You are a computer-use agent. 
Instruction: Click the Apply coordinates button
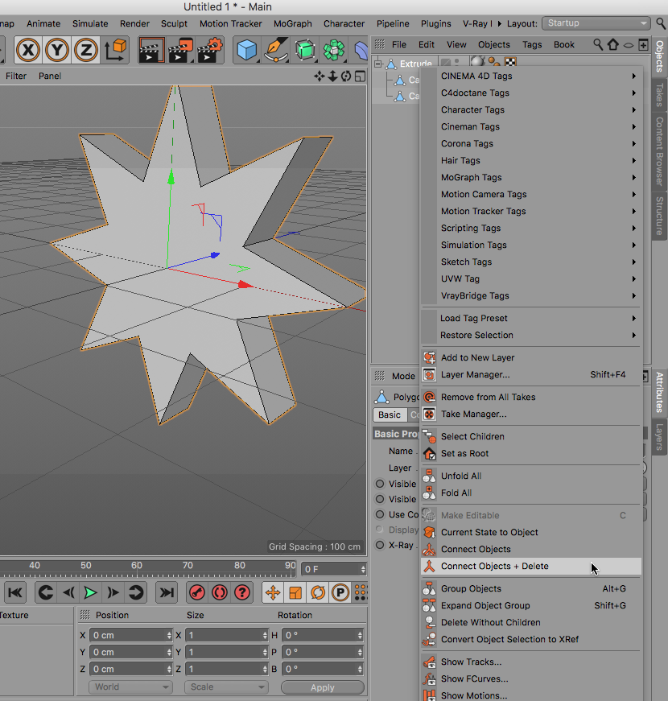click(x=323, y=687)
